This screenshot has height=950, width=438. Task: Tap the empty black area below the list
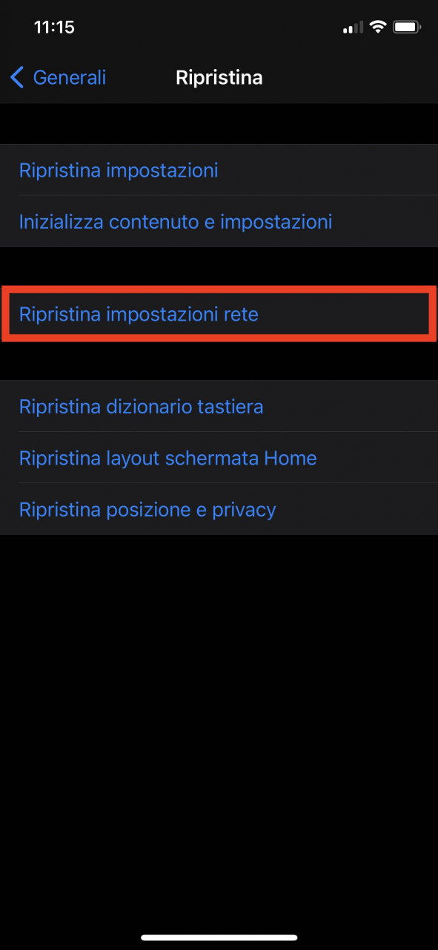219,727
